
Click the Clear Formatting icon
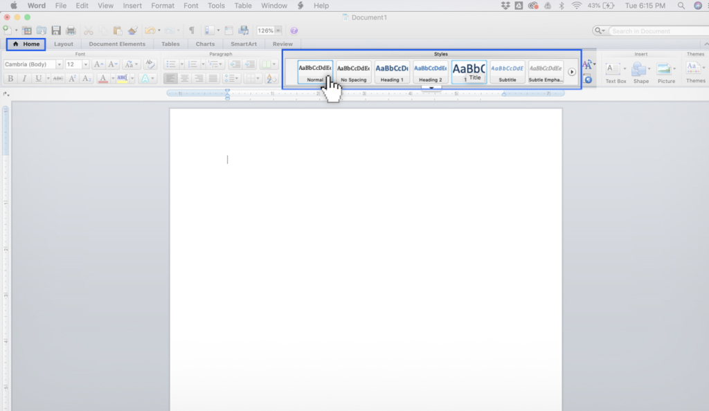point(150,64)
